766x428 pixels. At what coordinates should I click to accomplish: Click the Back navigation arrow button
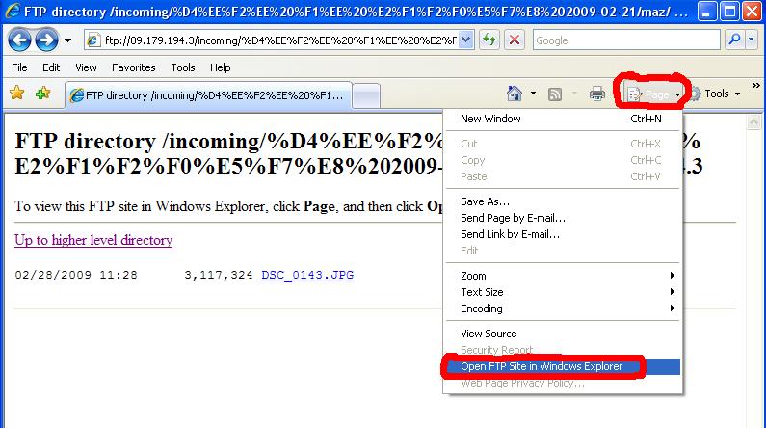pyautogui.click(x=19, y=40)
